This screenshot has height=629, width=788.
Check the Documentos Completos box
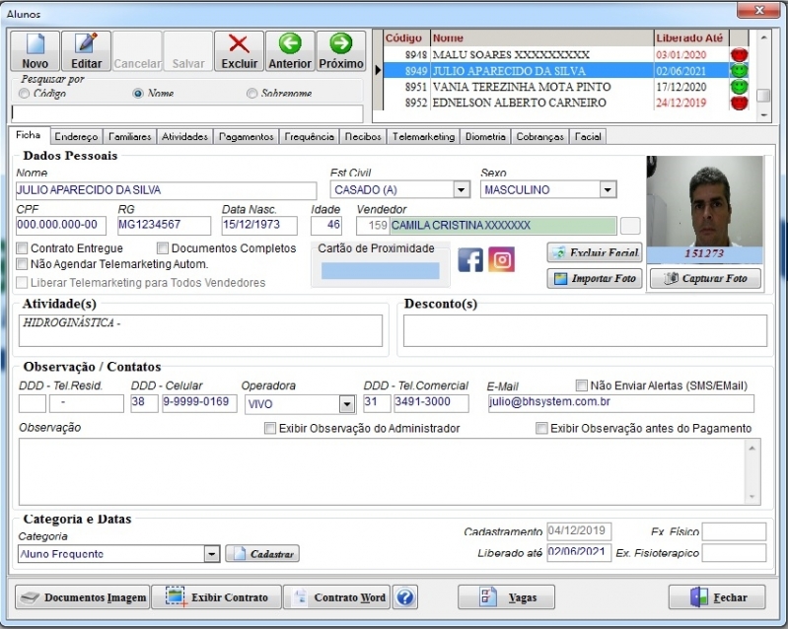coord(163,249)
